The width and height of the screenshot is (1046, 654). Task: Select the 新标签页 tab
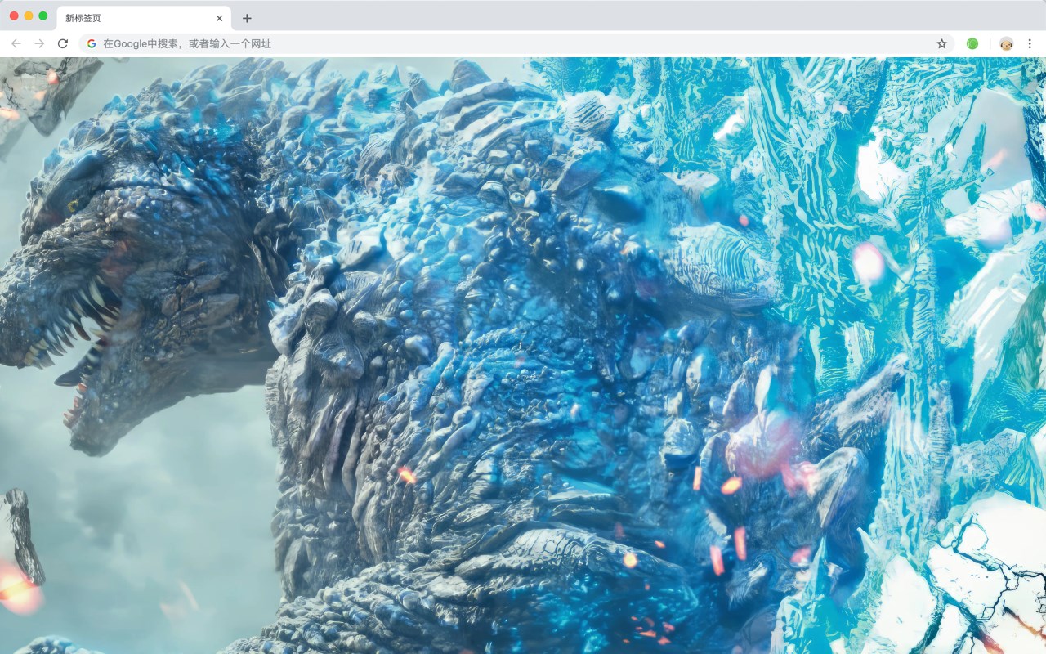point(143,18)
